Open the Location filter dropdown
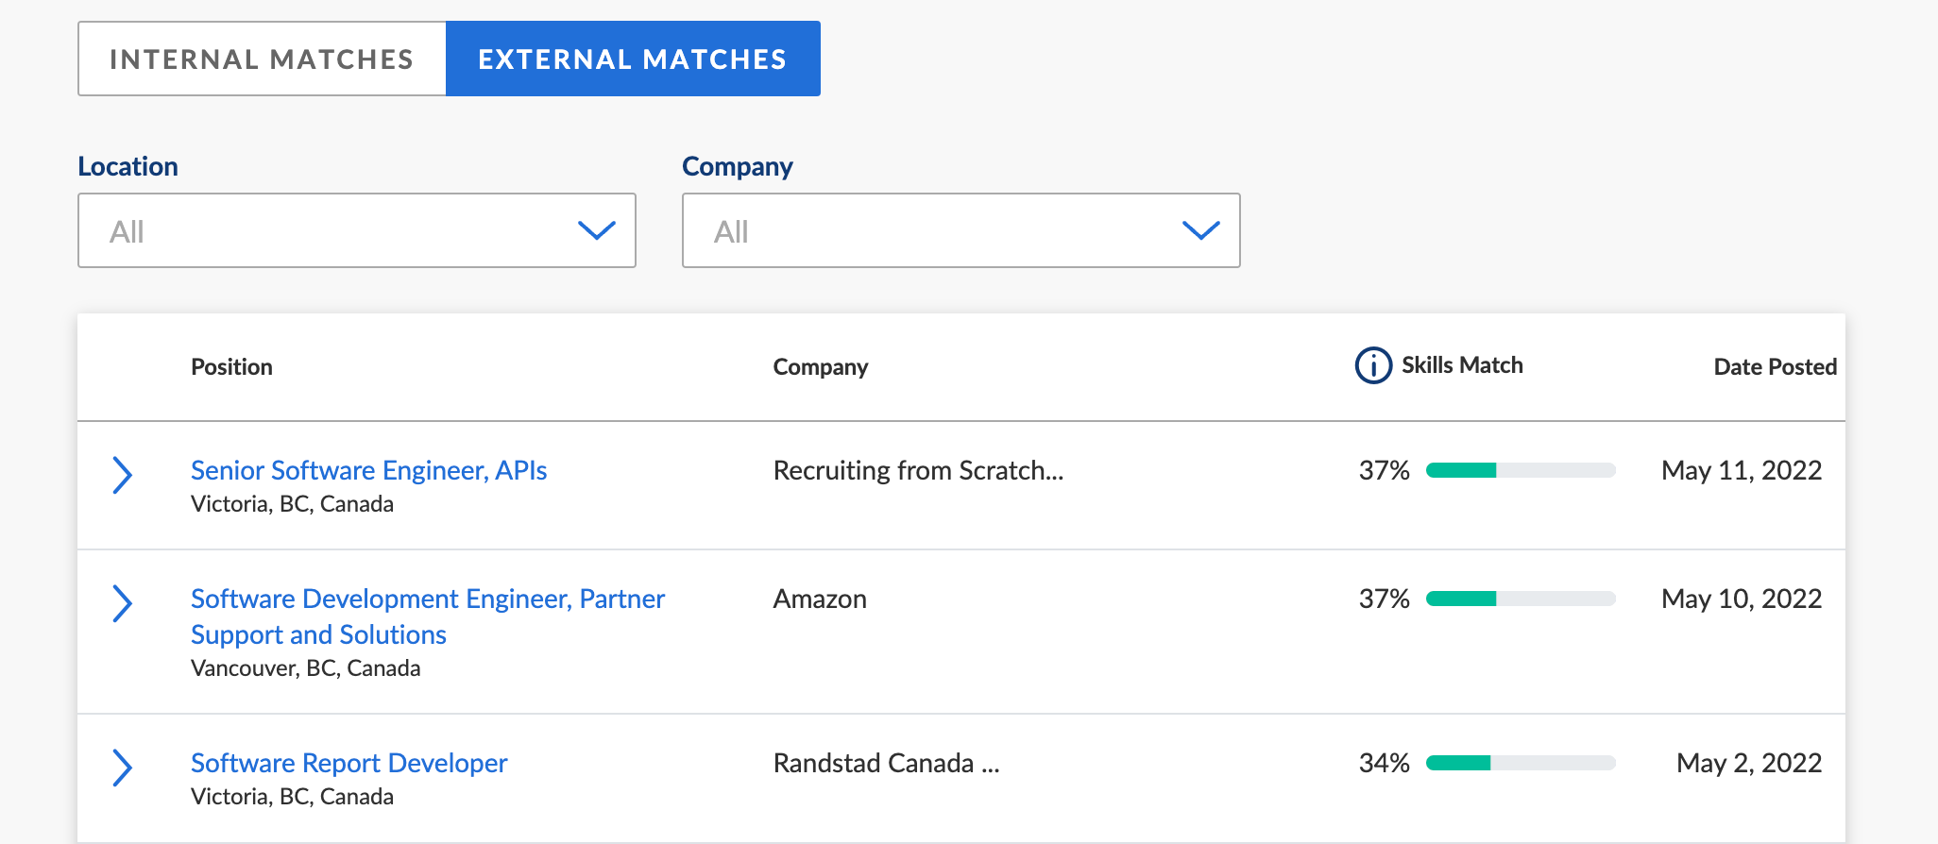This screenshot has width=1938, height=844. pos(357,230)
